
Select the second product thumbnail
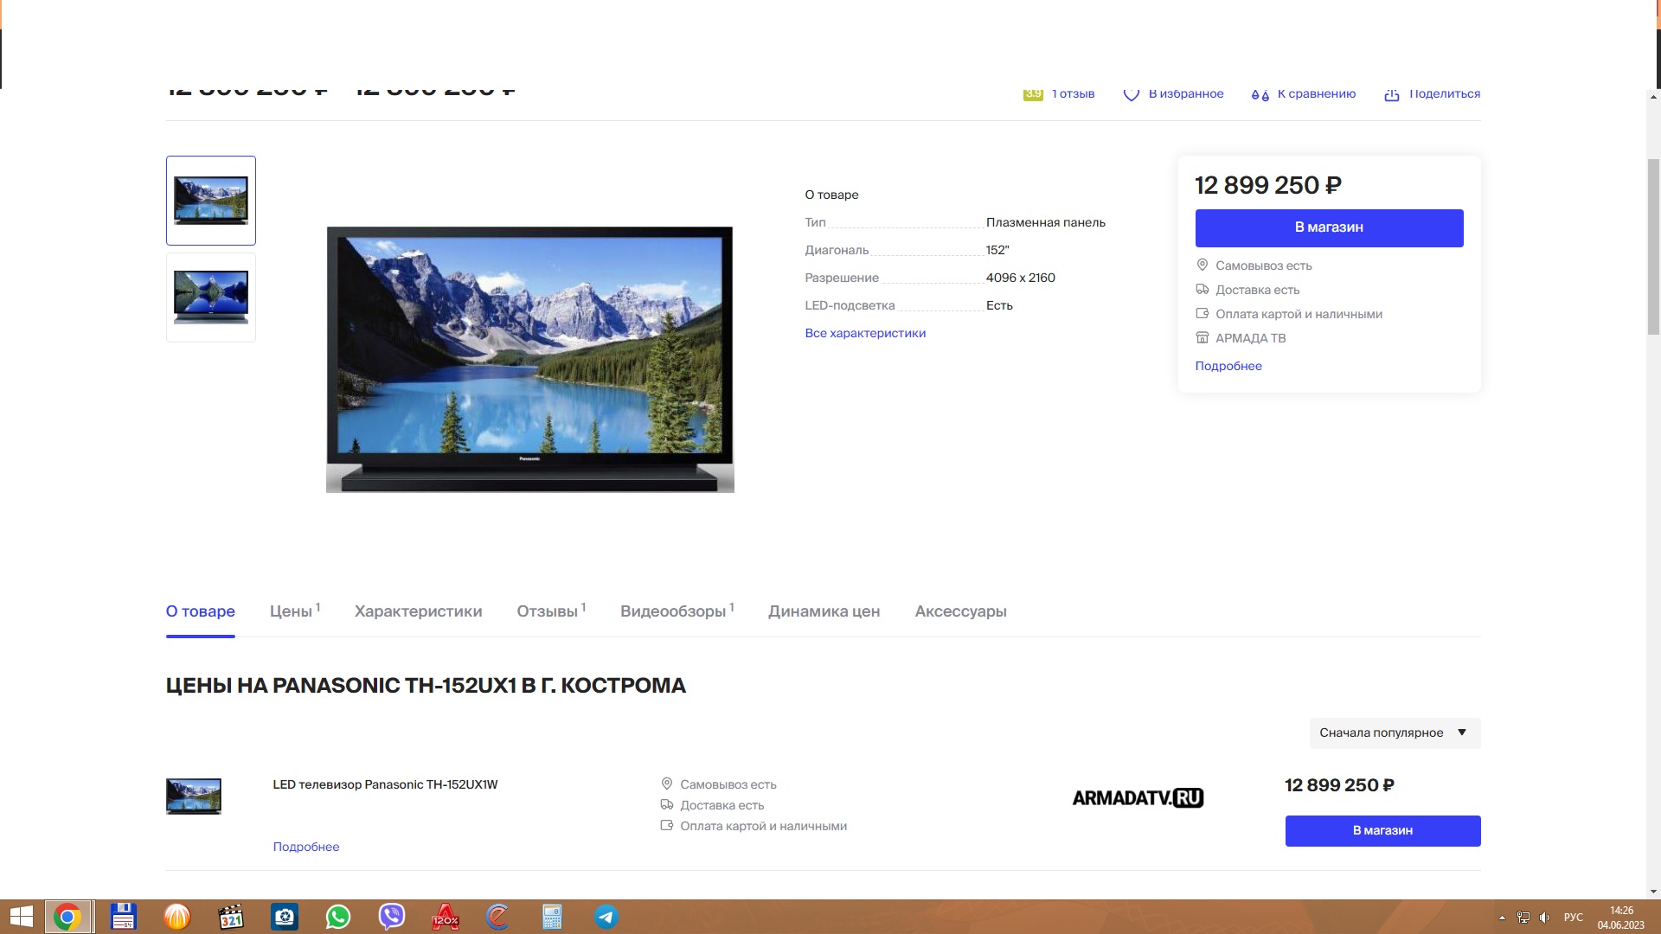[x=211, y=297]
